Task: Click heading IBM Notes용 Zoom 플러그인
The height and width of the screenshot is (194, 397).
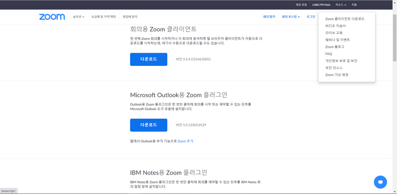Action: click(x=169, y=172)
